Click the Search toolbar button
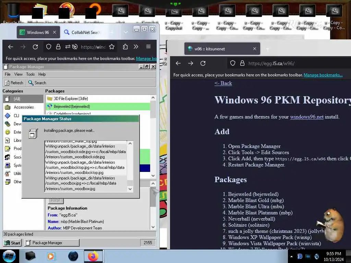The image size is (351, 263). pos(37,83)
